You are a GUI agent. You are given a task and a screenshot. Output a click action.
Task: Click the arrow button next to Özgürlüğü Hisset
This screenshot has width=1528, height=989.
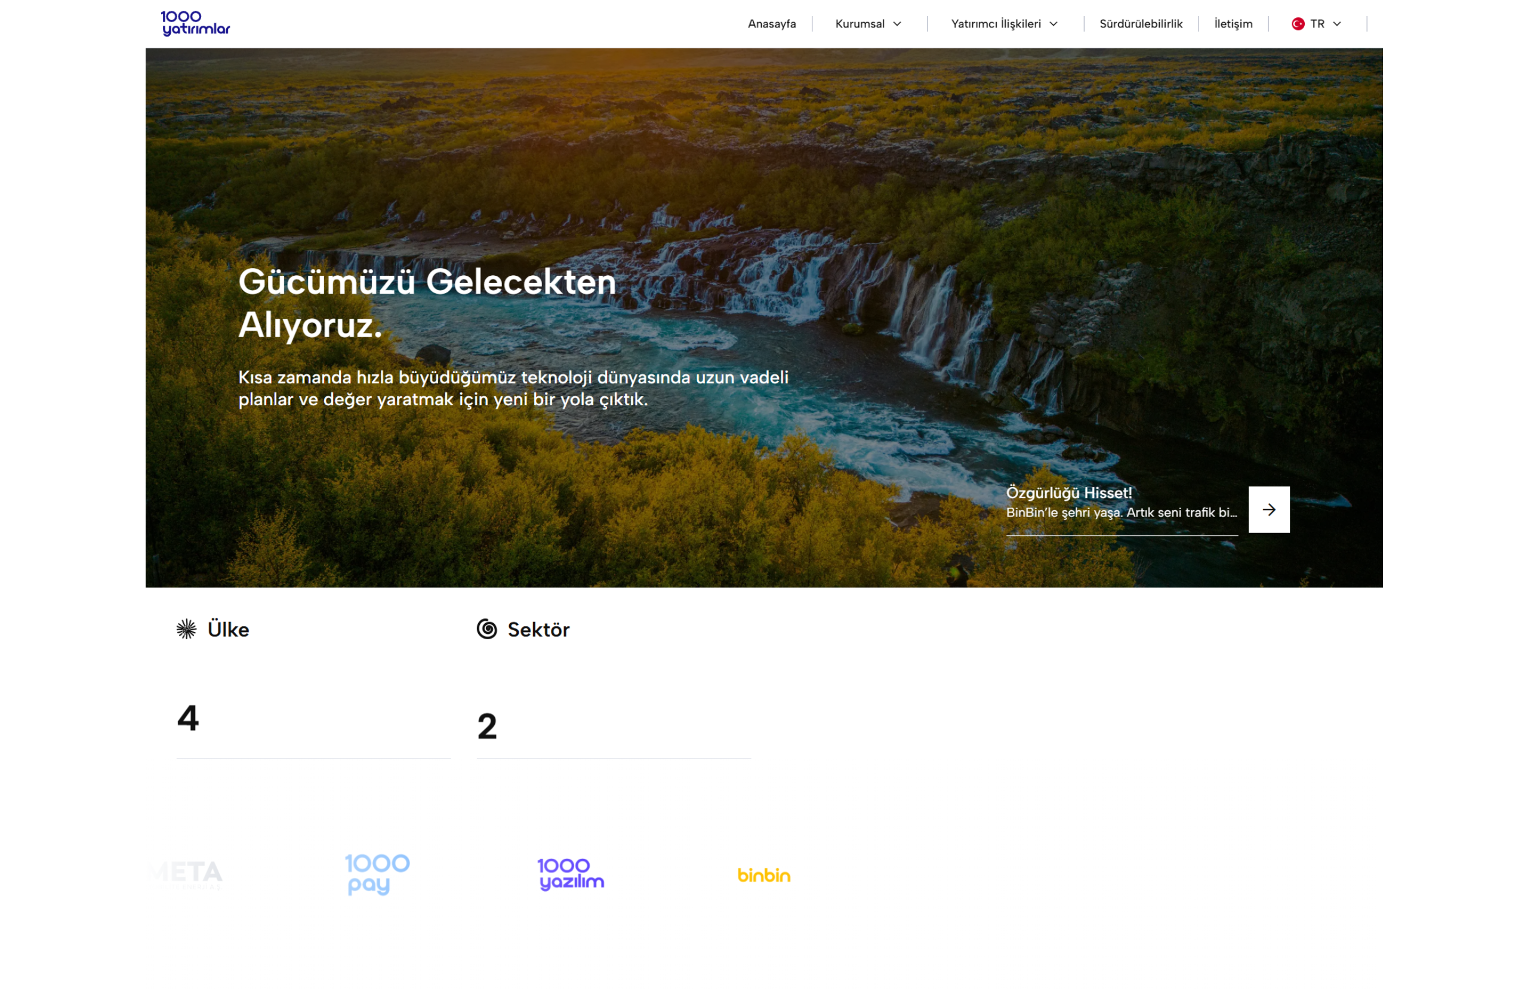[x=1268, y=509]
